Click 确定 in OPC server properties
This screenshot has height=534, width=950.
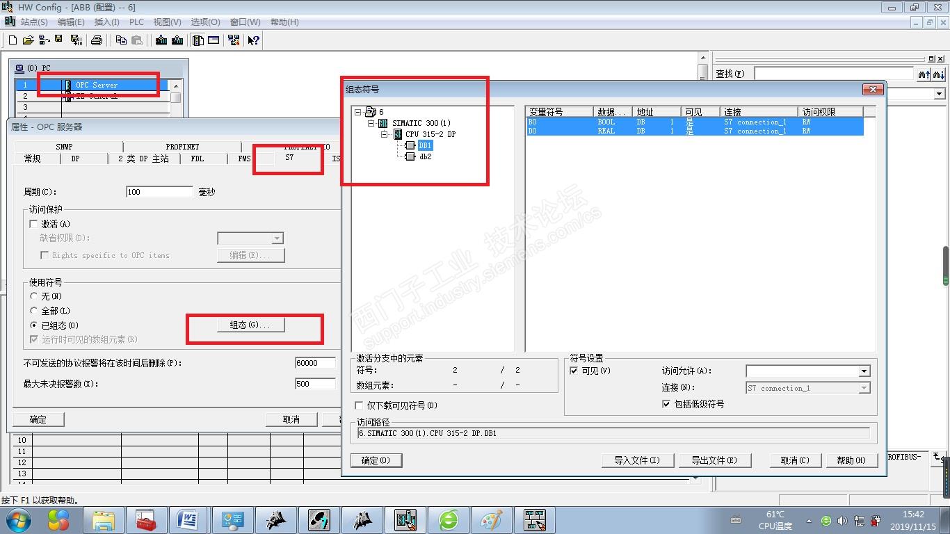38,419
